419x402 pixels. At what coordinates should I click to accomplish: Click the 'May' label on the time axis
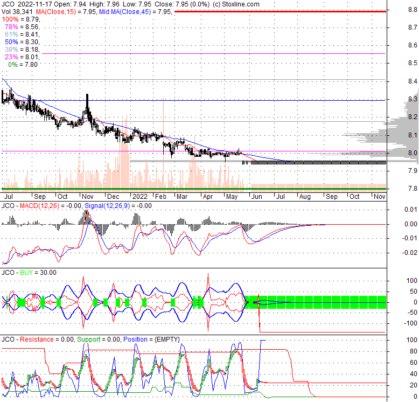click(232, 197)
